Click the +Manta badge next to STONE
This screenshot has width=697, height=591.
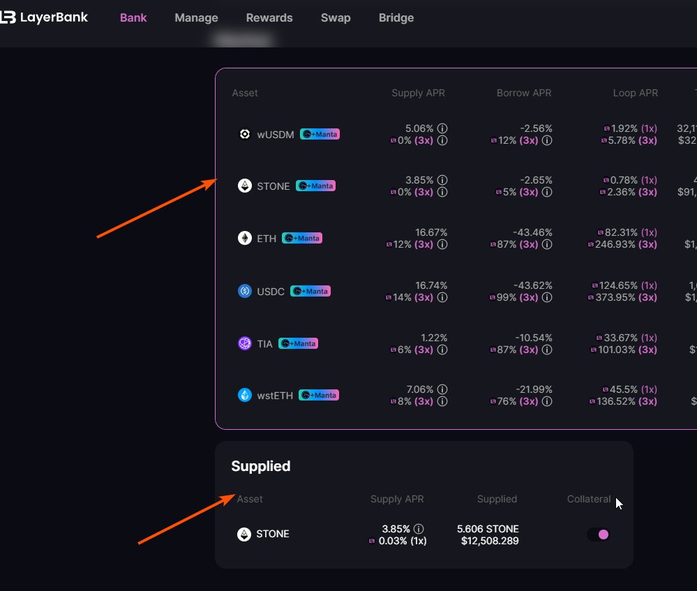[315, 186]
